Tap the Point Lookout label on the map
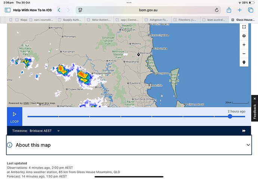This screenshot has width=258, height=179. point(195,104)
